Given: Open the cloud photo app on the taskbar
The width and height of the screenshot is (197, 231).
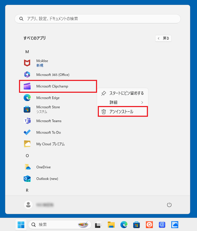Looking at the screenshot, I should 175,225.
